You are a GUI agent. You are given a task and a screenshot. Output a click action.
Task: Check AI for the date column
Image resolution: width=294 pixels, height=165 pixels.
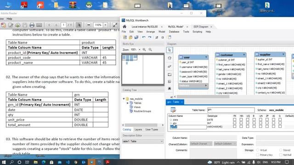274,119
